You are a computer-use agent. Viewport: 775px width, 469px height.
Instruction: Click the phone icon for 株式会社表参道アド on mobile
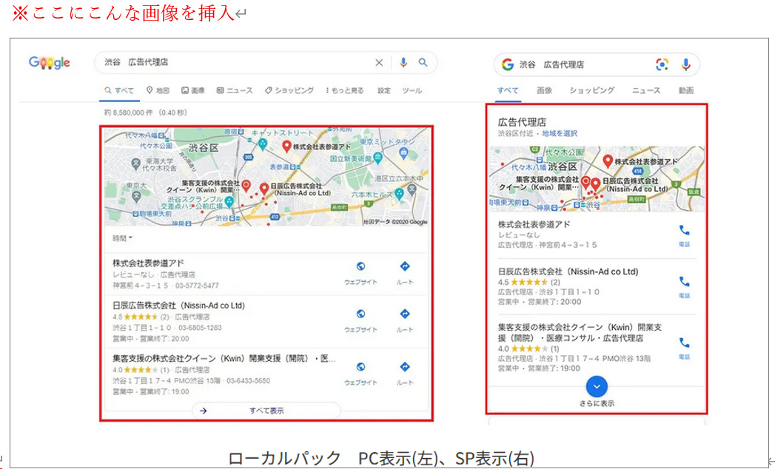[x=683, y=230]
